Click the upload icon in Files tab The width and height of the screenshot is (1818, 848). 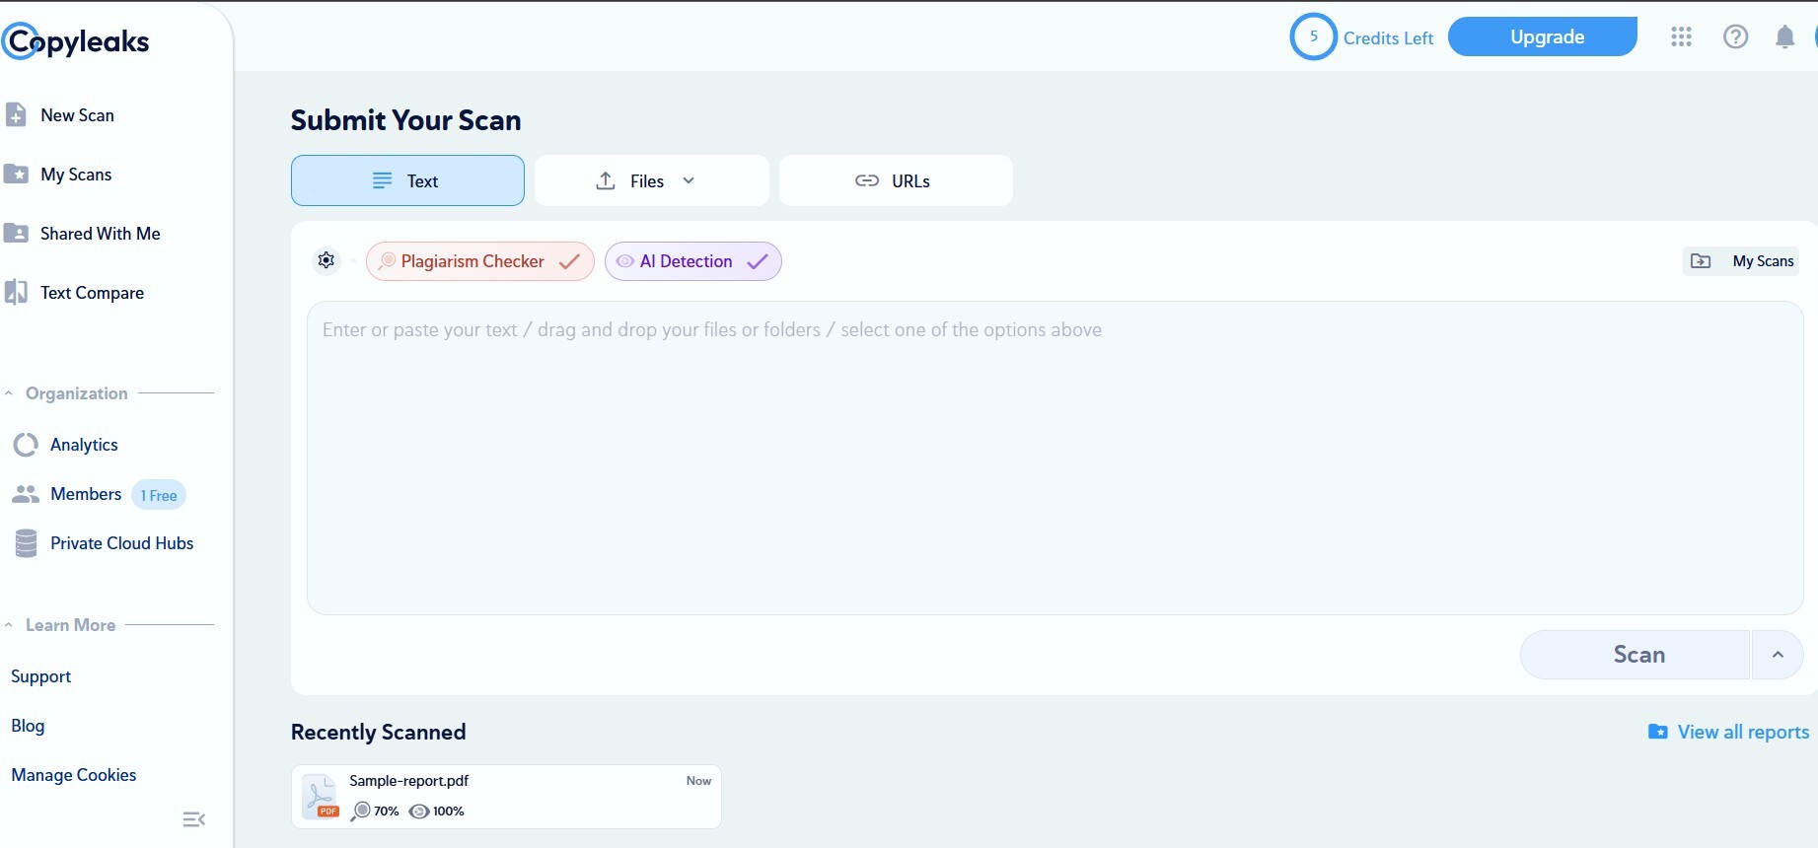[606, 180]
